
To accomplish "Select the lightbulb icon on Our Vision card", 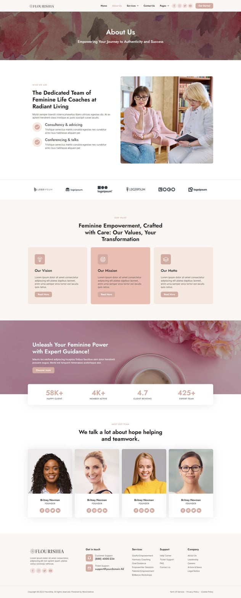I will pos(40,259).
